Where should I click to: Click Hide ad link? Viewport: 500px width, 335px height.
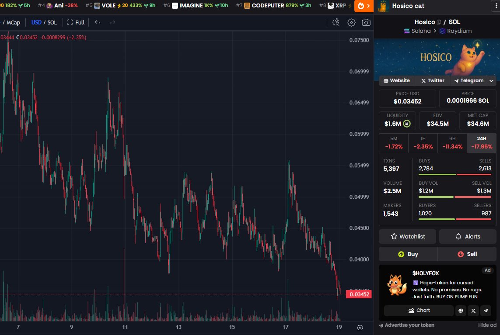(487, 325)
